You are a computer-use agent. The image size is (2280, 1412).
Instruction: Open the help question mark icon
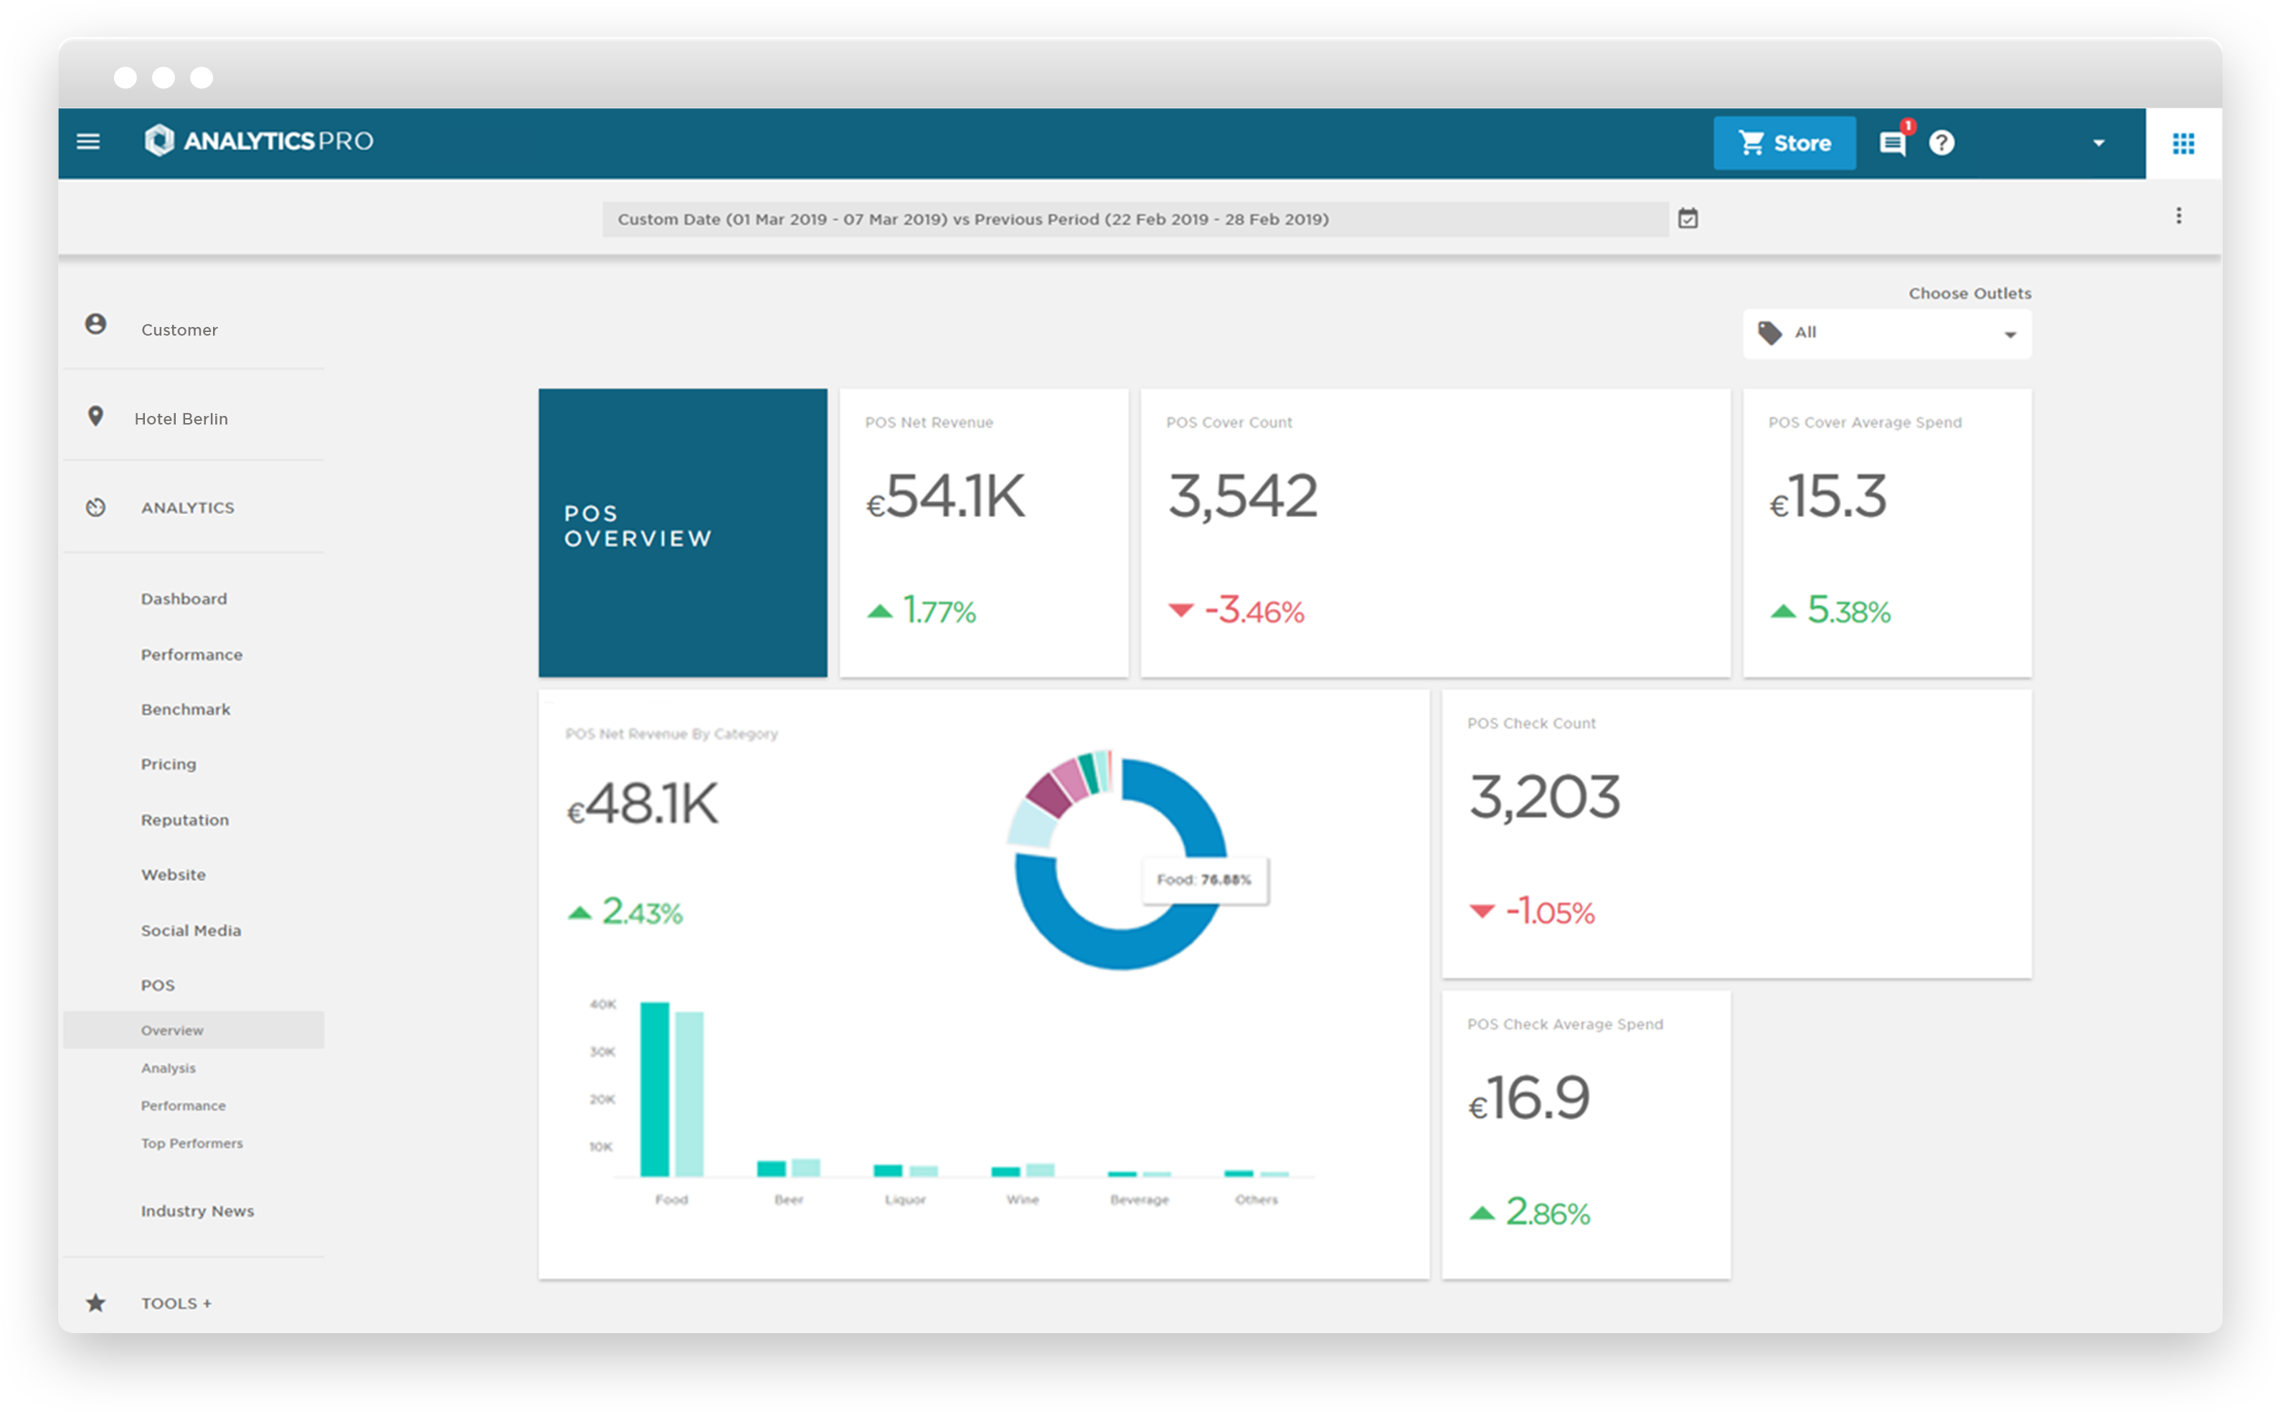1942,143
